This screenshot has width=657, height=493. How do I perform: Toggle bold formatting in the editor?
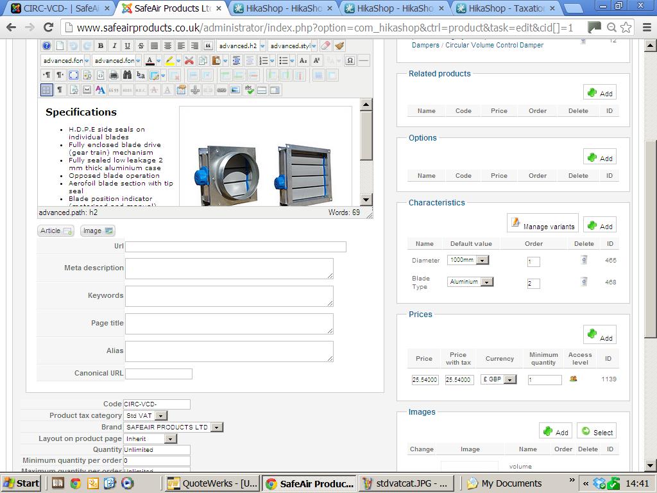101,46
